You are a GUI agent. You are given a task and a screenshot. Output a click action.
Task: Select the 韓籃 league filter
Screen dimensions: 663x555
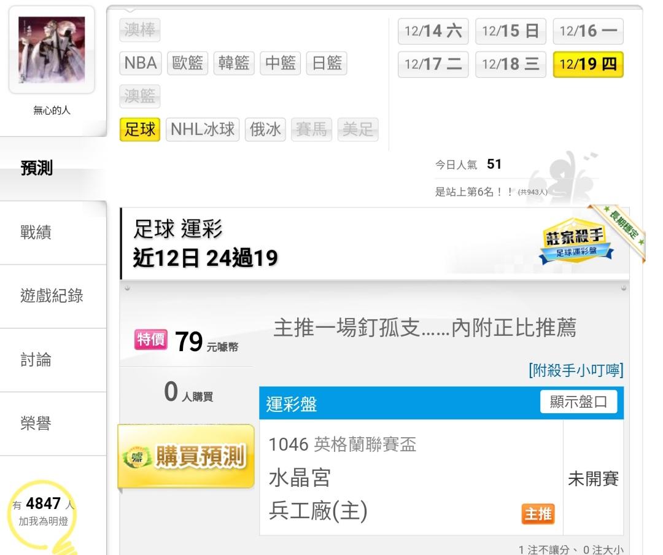(x=234, y=63)
